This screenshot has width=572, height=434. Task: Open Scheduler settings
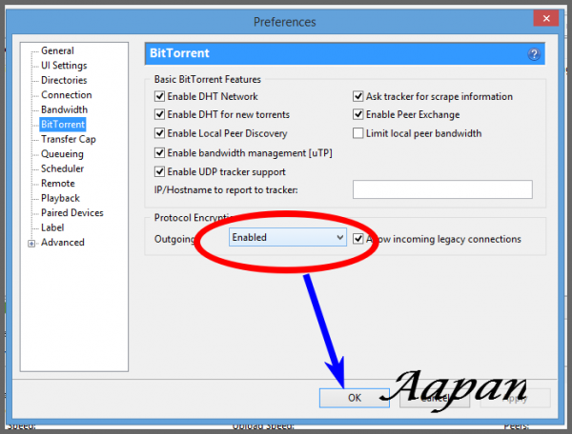tap(62, 168)
